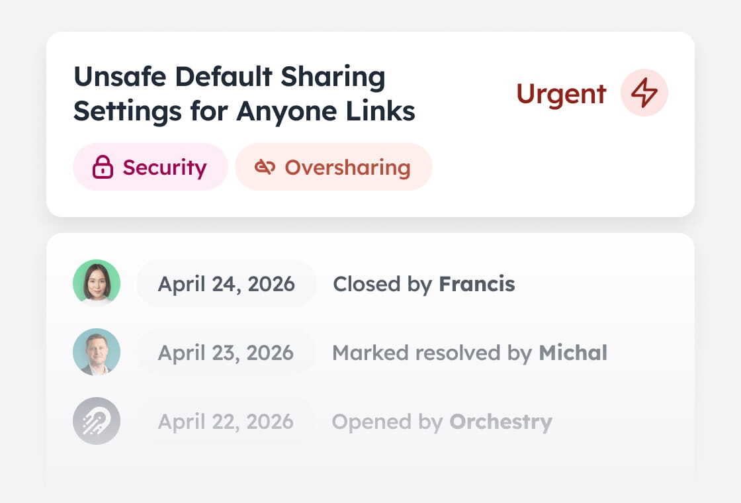Image resolution: width=741 pixels, height=503 pixels.
Task: Click the lock icon in Security tag
Action: [103, 167]
